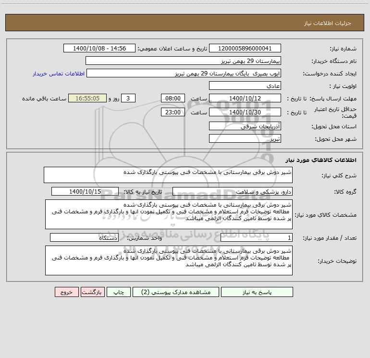Click the deadline time field 08:00
This screenshot has width=370, height=358.
tap(173, 98)
